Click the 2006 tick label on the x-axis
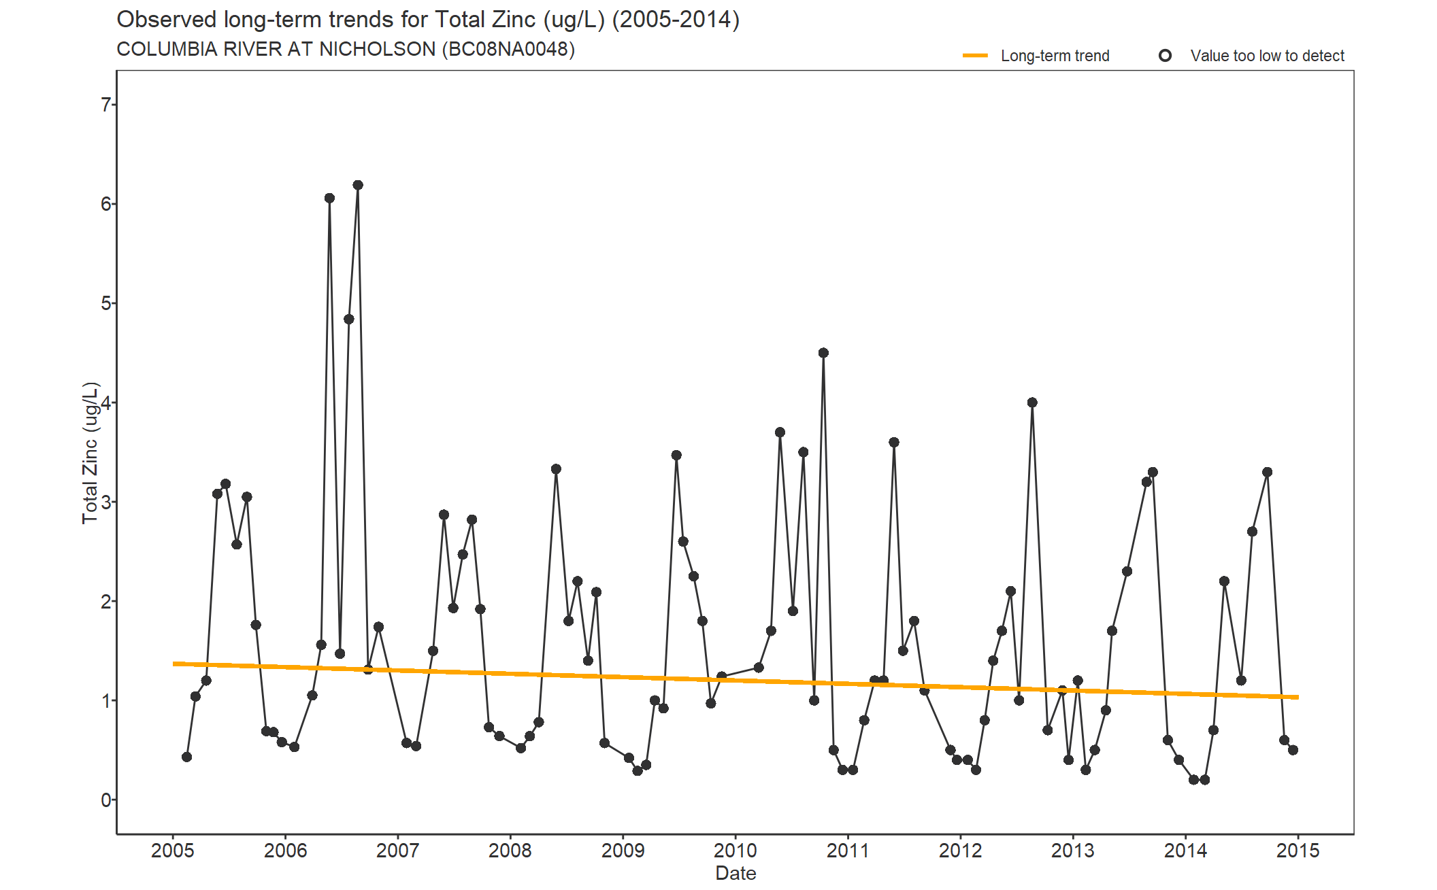 [x=285, y=851]
